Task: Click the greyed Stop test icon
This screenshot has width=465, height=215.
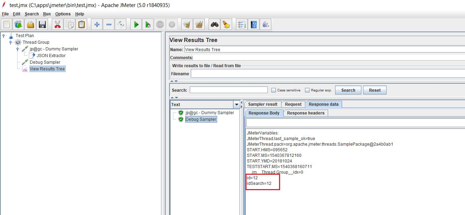Action: pyautogui.click(x=160, y=25)
